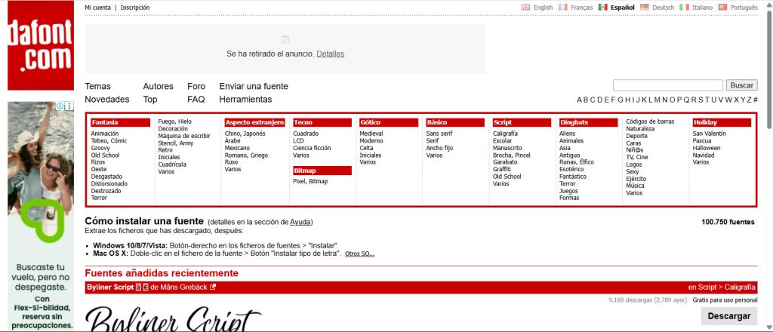Click the ad info icon on sidebar banner
This screenshot has height=332, width=773.
pyautogui.click(x=60, y=106)
